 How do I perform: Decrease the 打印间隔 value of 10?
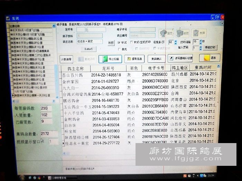tap(201, 43)
